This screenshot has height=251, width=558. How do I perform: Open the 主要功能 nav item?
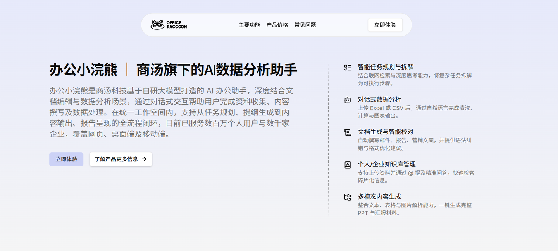[249, 25]
